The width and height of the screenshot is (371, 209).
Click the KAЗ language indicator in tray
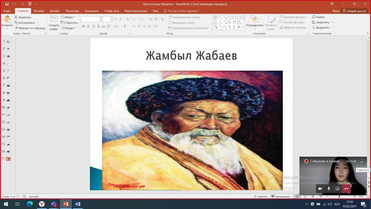[x=337, y=204]
